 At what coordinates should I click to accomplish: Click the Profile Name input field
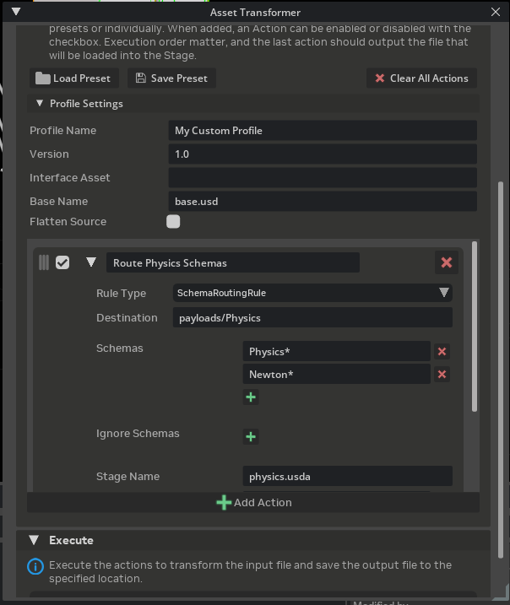tap(322, 131)
